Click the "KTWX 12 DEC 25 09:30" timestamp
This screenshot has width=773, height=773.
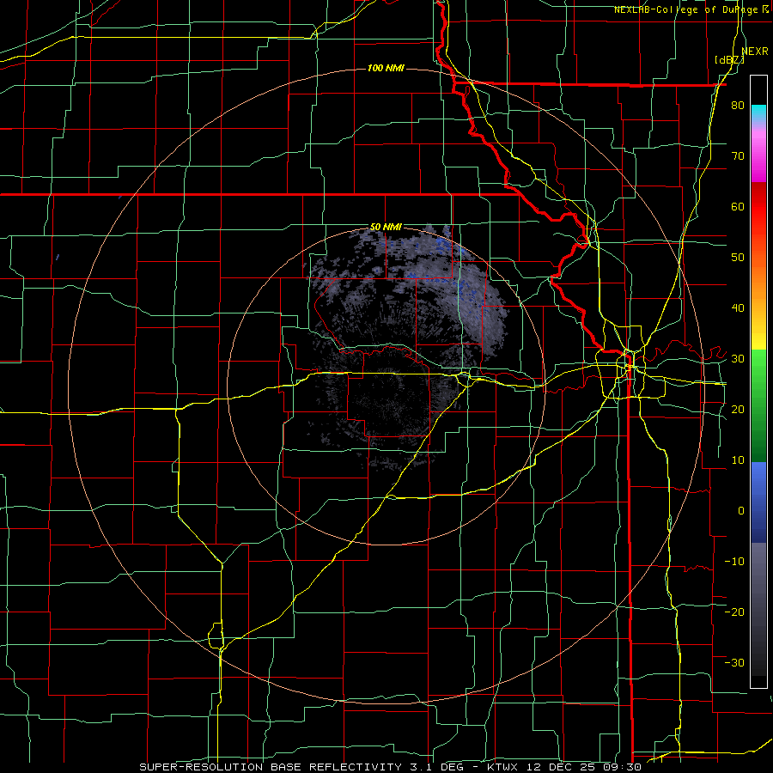(x=564, y=767)
